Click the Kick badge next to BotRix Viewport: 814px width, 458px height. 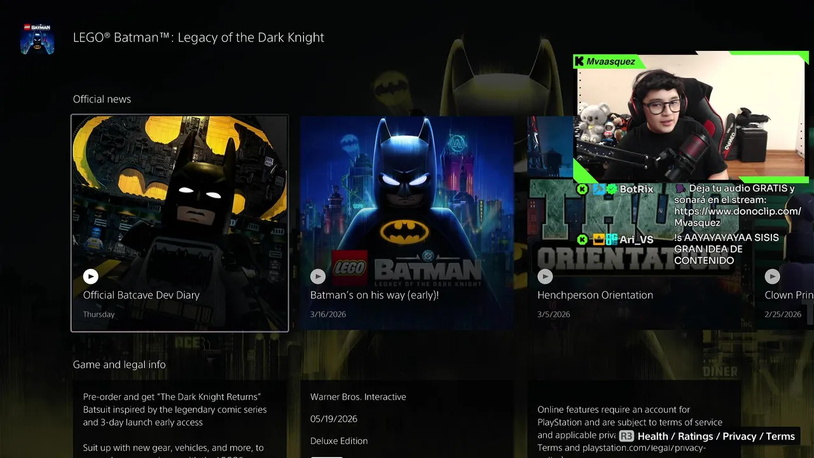click(583, 189)
